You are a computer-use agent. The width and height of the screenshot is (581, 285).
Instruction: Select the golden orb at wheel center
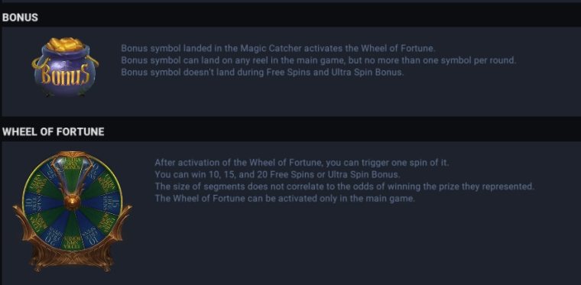(72, 202)
